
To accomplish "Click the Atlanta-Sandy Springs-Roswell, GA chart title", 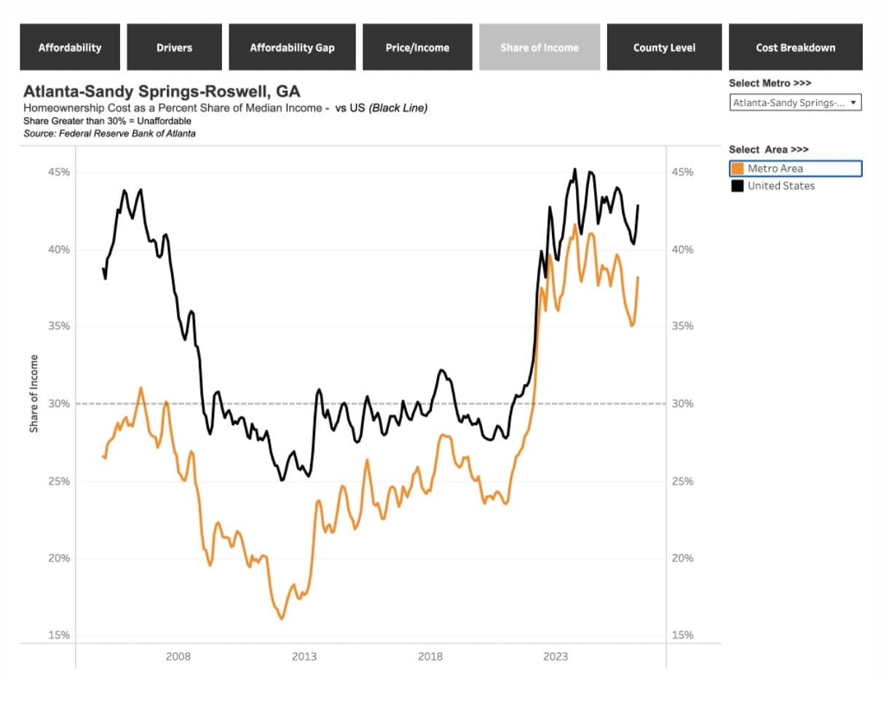I will pyautogui.click(x=162, y=92).
